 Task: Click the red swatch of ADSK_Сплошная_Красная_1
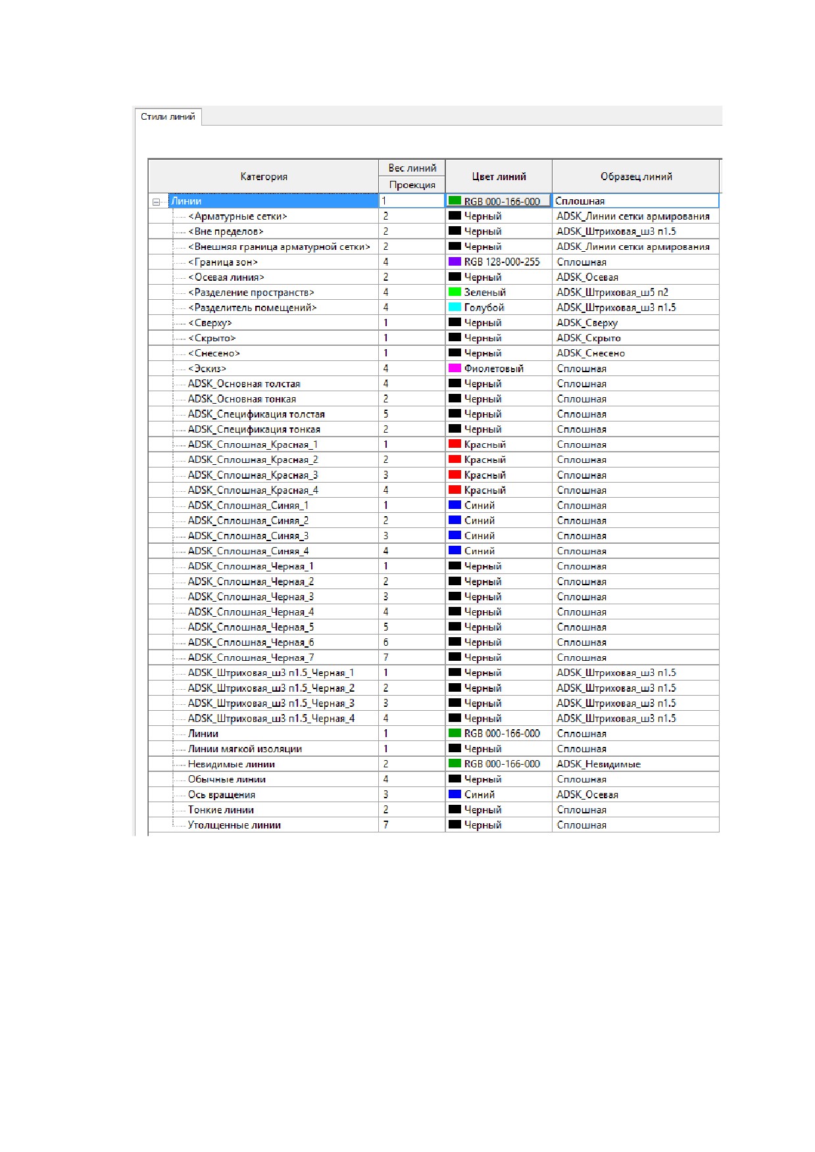(455, 444)
